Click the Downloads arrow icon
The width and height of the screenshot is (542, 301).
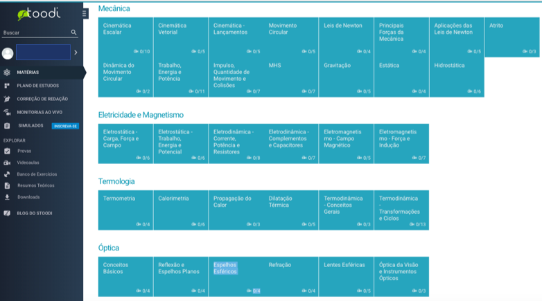pos(7,197)
